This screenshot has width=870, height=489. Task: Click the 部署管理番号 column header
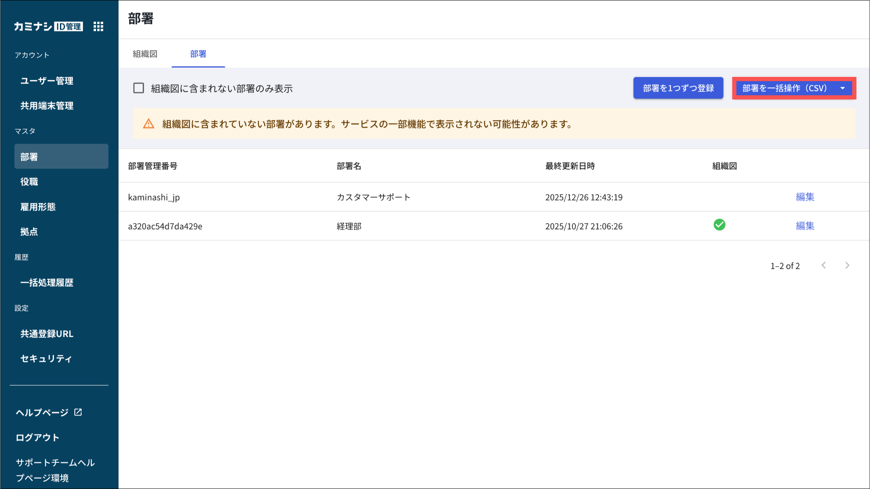pyautogui.click(x=153, y=166)
